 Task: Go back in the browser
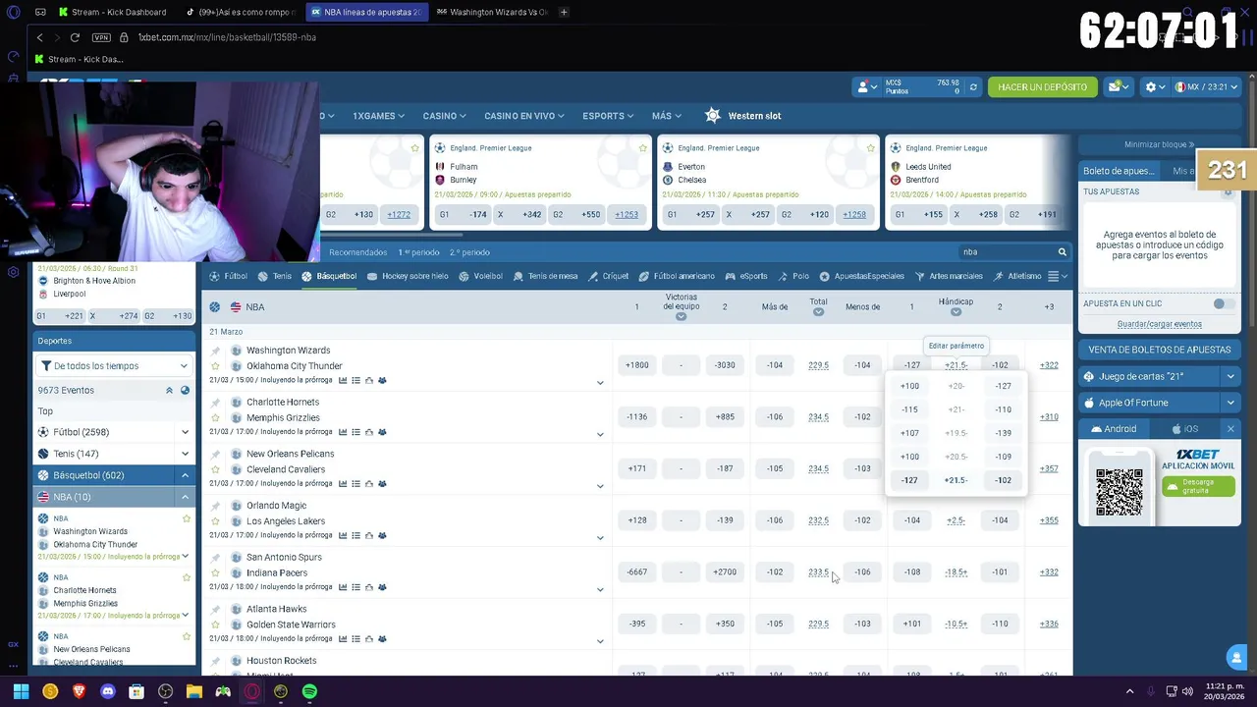(39, 37)
